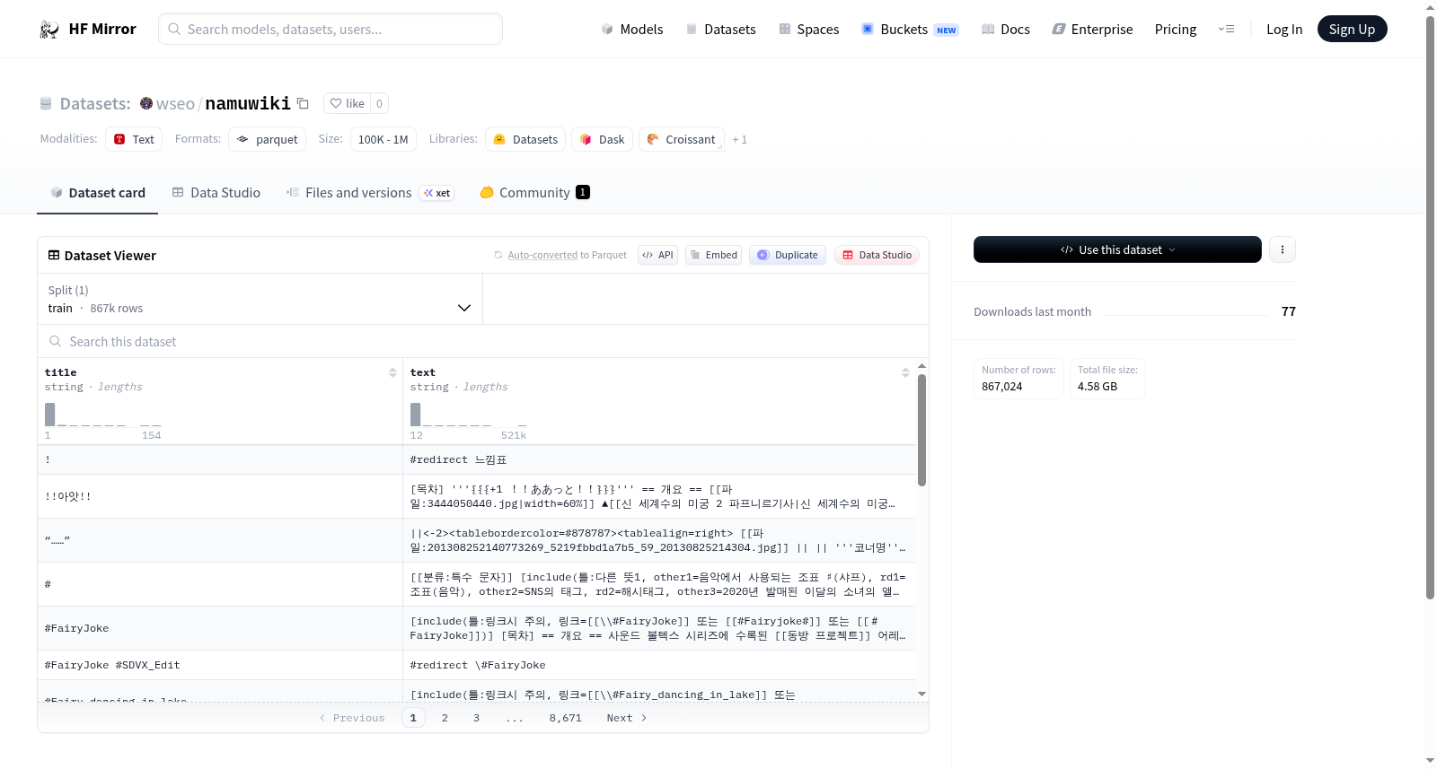Click the Embed button

click(714, 255)
